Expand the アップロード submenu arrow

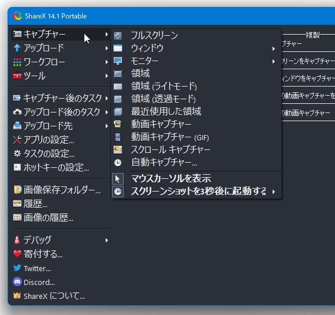(106, 48)
